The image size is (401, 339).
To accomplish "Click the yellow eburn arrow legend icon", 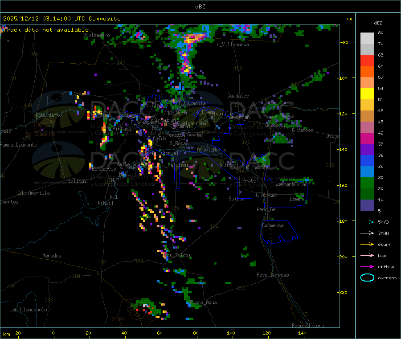I will 367,245.
